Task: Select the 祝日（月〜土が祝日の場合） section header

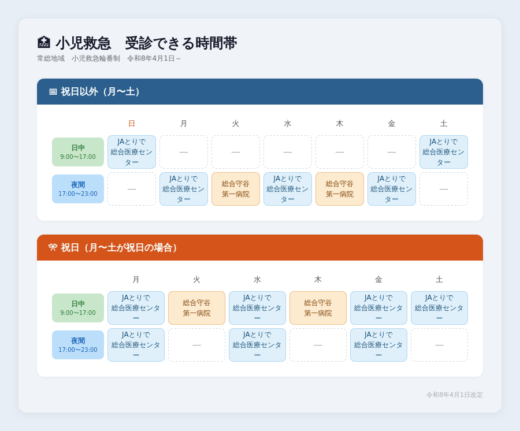Action: click(x=121, y=248)
